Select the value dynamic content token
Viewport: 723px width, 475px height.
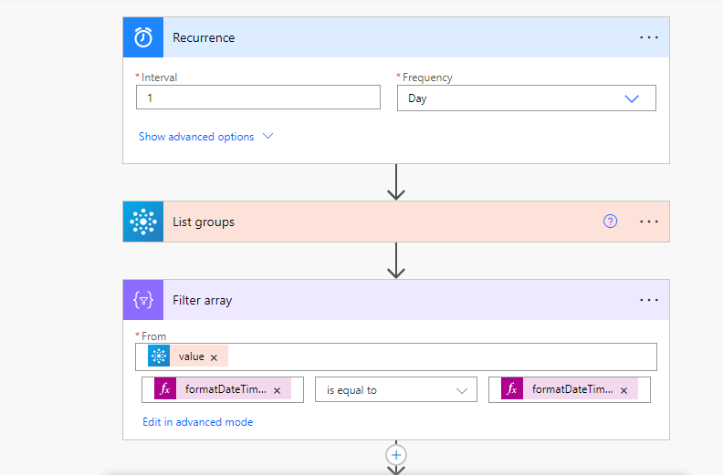coord(188,356)
